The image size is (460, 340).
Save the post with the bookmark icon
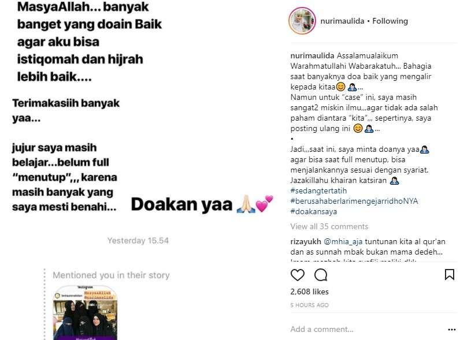point(449,275)
